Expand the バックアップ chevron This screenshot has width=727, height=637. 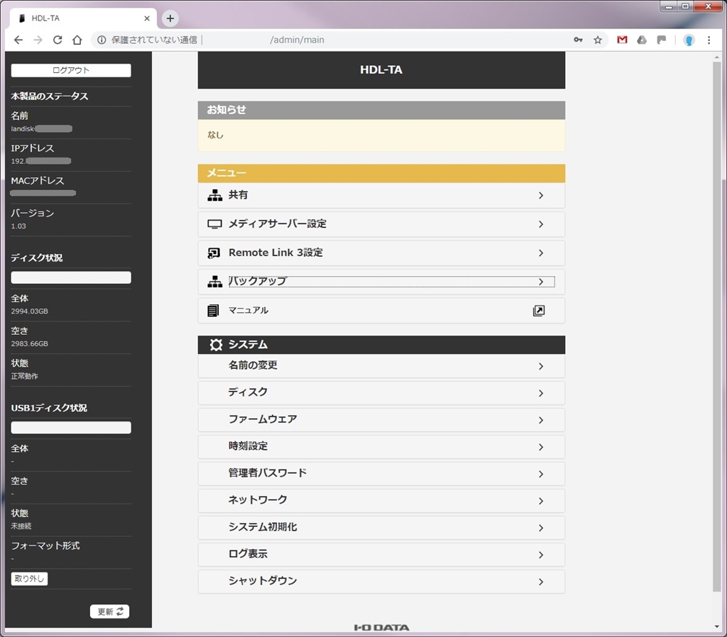pos(541,282)
